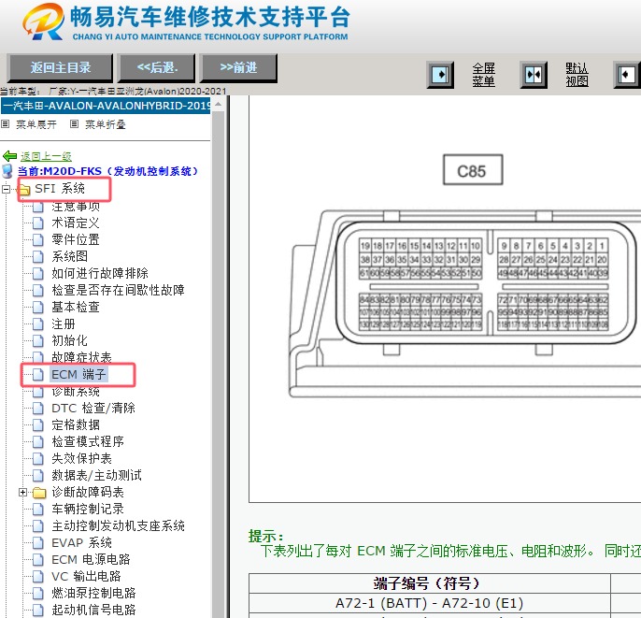Open 诊断系统 page
Image resolution: width=641 pixels, height=618 pixels.
[x=76, y=392]
